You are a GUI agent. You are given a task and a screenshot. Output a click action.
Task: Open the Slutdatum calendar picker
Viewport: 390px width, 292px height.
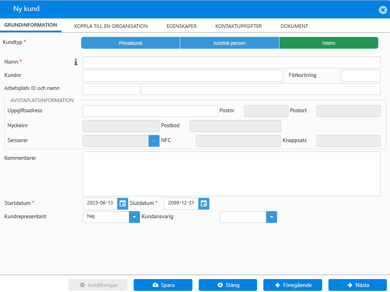pos(204,204)
